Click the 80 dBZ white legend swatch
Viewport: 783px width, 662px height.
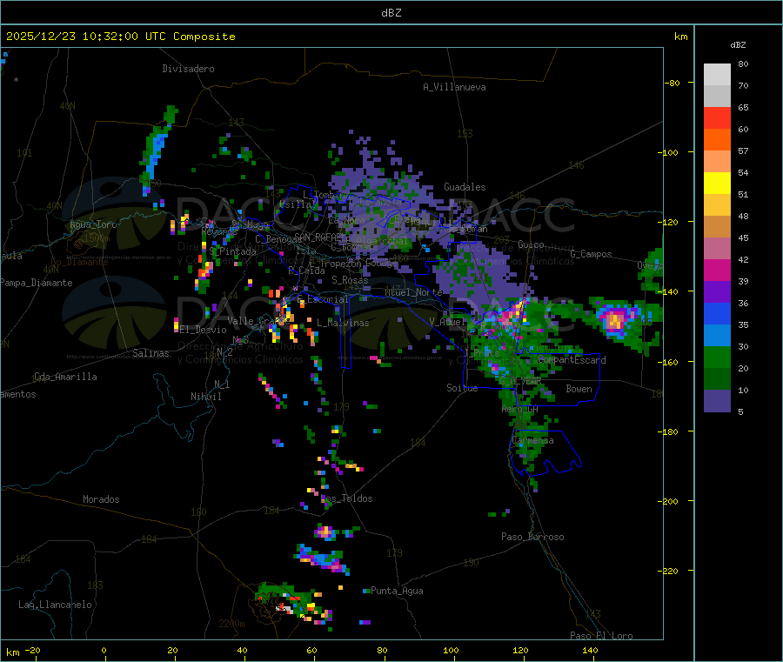(717, 75)
